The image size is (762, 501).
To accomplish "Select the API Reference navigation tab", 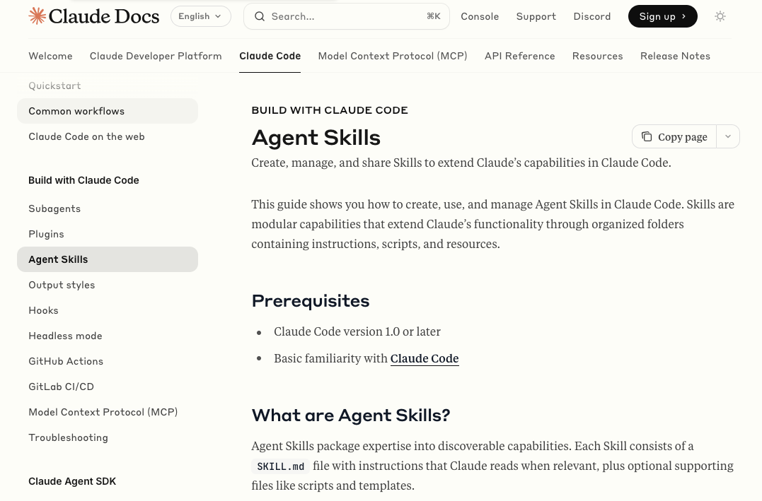I will [x=519, y=56].
